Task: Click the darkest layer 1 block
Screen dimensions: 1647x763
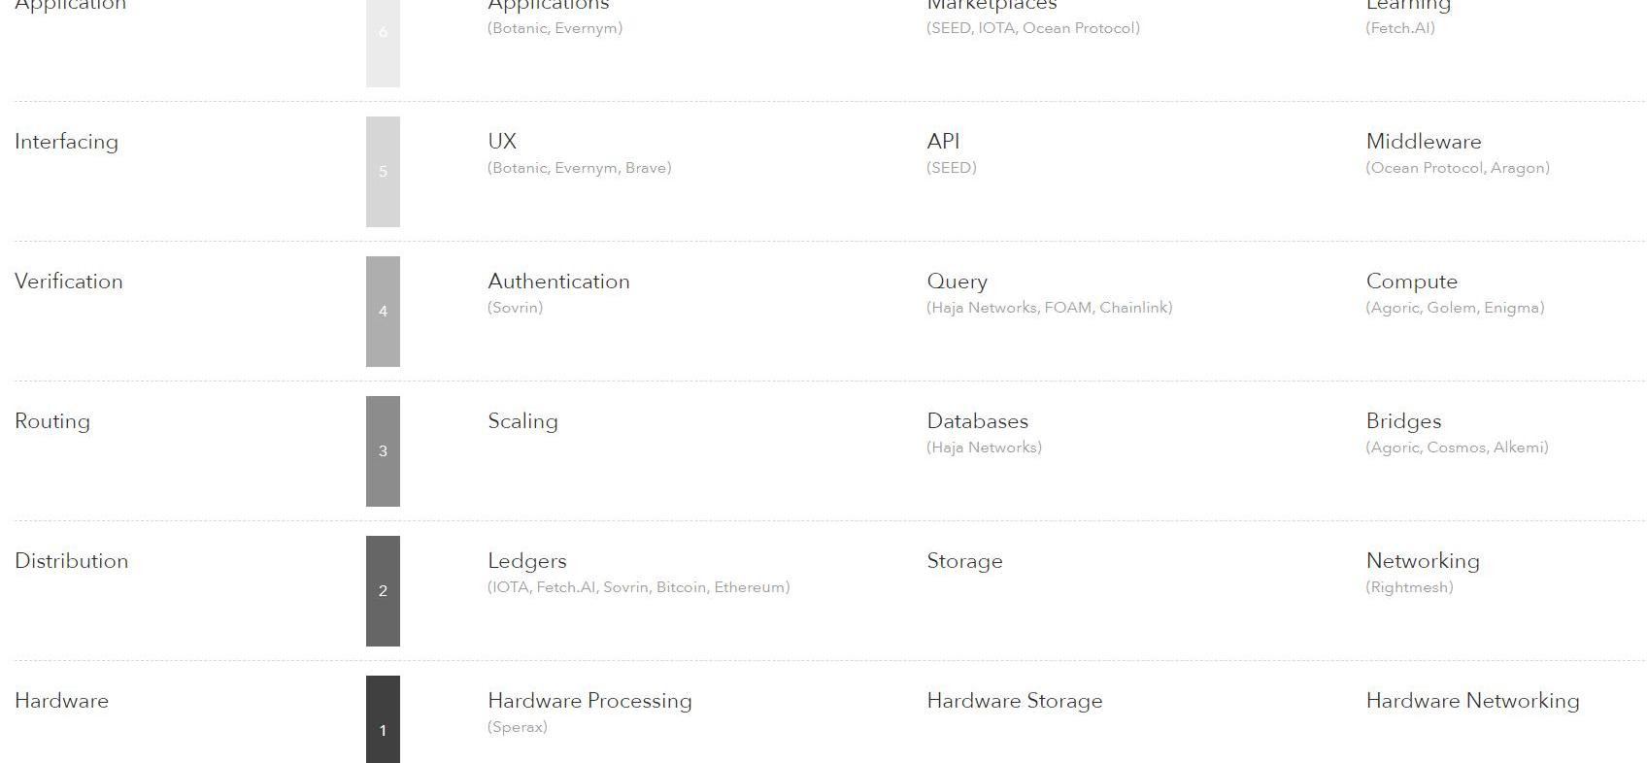Action: tap(383, 719)
